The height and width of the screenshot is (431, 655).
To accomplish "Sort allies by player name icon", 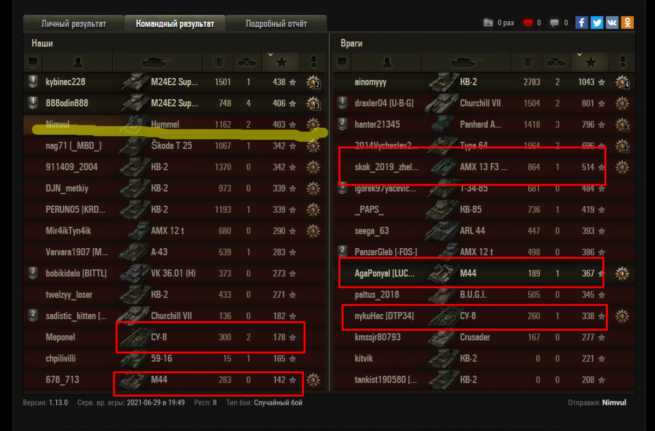I will pyautogui.click(x=78, y=62).
